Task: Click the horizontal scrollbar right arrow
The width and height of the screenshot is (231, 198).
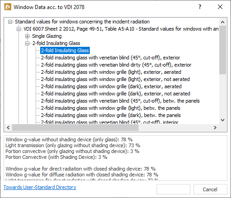Action: tap(215, 128)
